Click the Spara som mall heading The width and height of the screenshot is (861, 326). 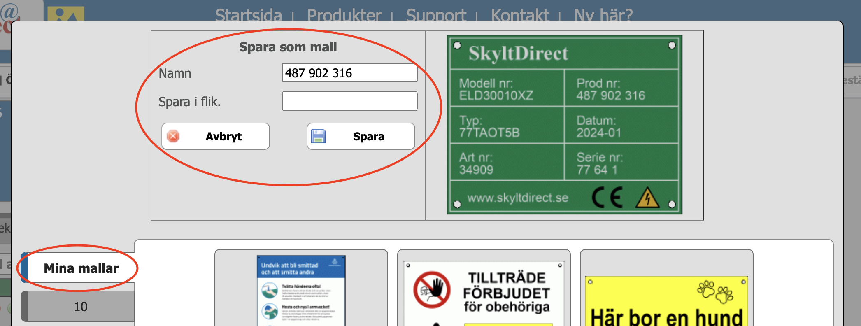(288, 47)
